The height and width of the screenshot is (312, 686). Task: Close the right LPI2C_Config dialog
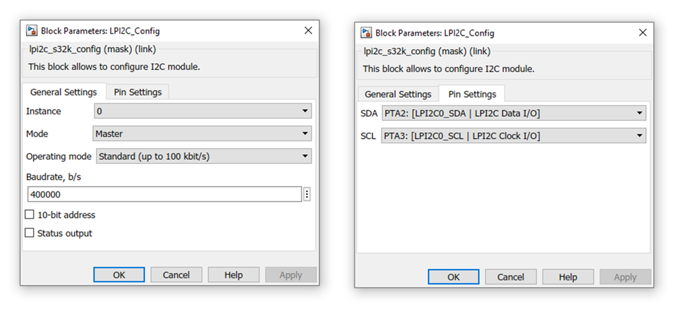coord(643,33)
